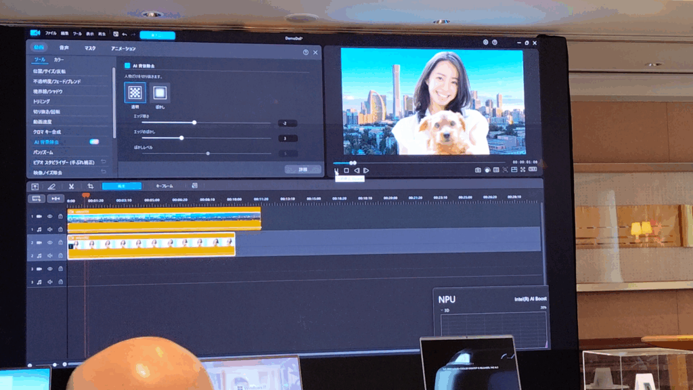Image resolution: width=693 pixels, height=390 pixels.
Task: Mute audio track 2
Action: tap(50, 255)
